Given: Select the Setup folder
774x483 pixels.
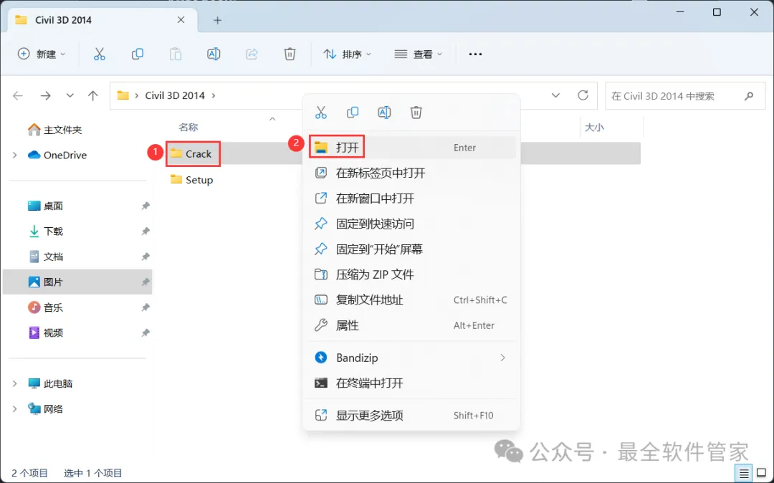Looking at the screenshot, I should tap(192, 180).
